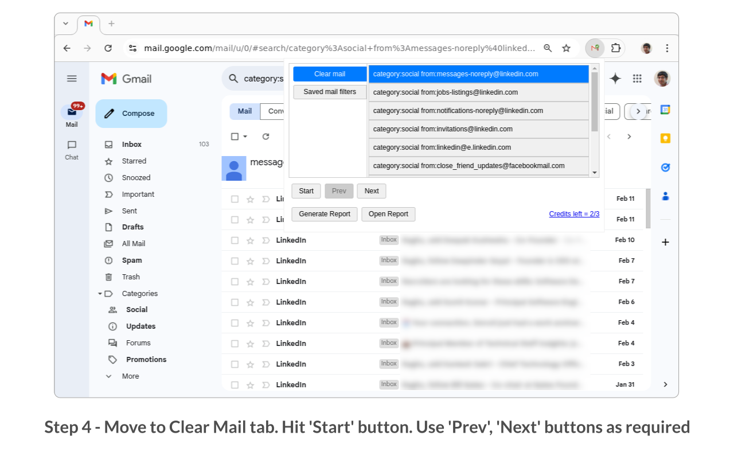Tick the checkbox of the Feb 6 LinkedIn email
This screenshot has height=459, width=734.
coord(235,302)
